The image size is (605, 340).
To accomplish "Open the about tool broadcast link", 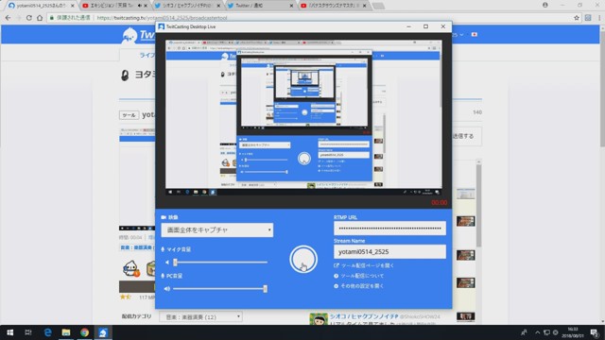I will (x=359, y=276).
